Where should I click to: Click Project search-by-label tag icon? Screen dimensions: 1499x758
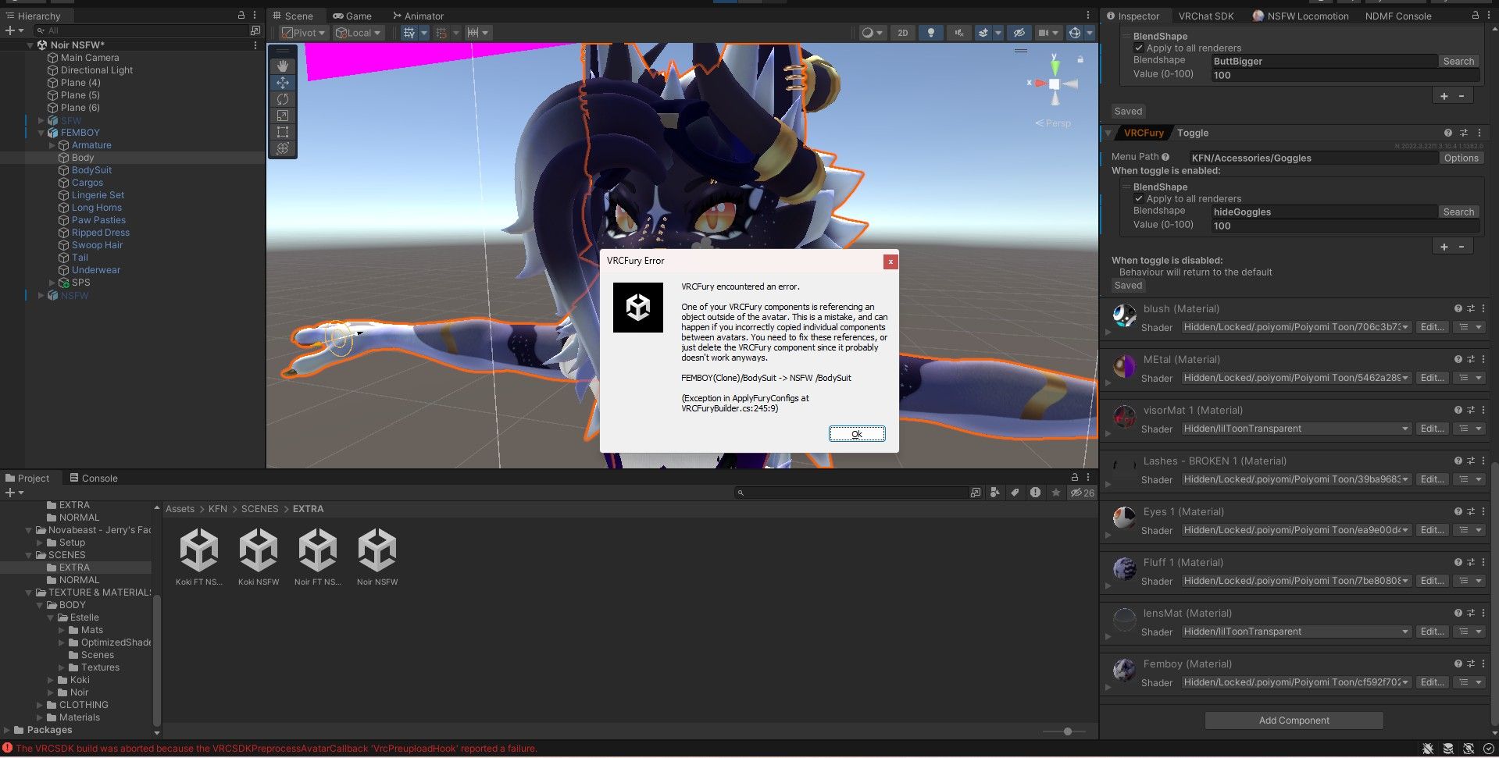click(1015, 493)
